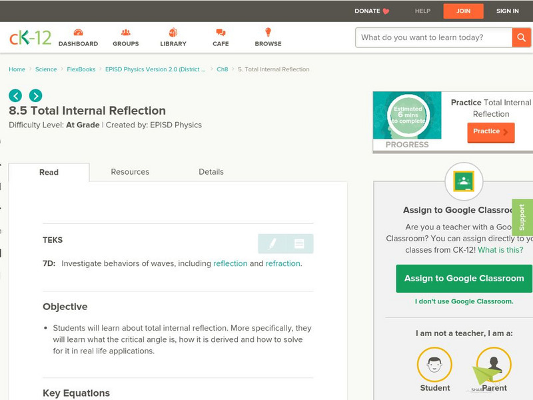Switch to the Details tab
The image size is (533, 400).
(x=211, y=172)
